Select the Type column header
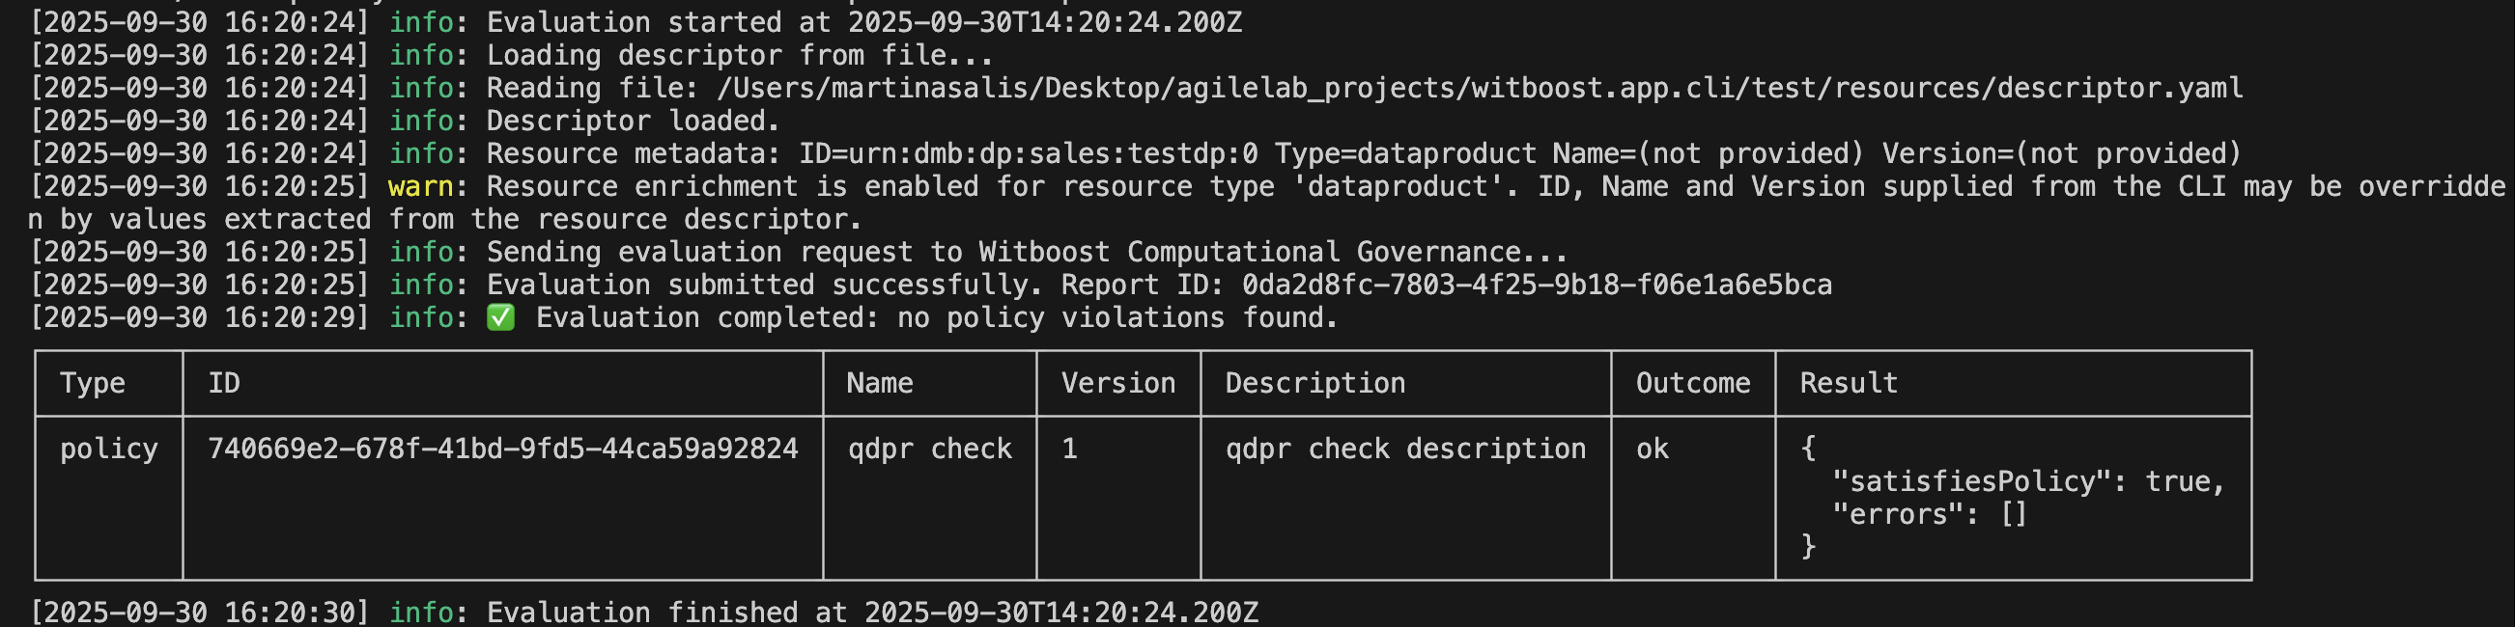Image resolution: width=2515 pixels, height=627 pixels. (93, 383)
